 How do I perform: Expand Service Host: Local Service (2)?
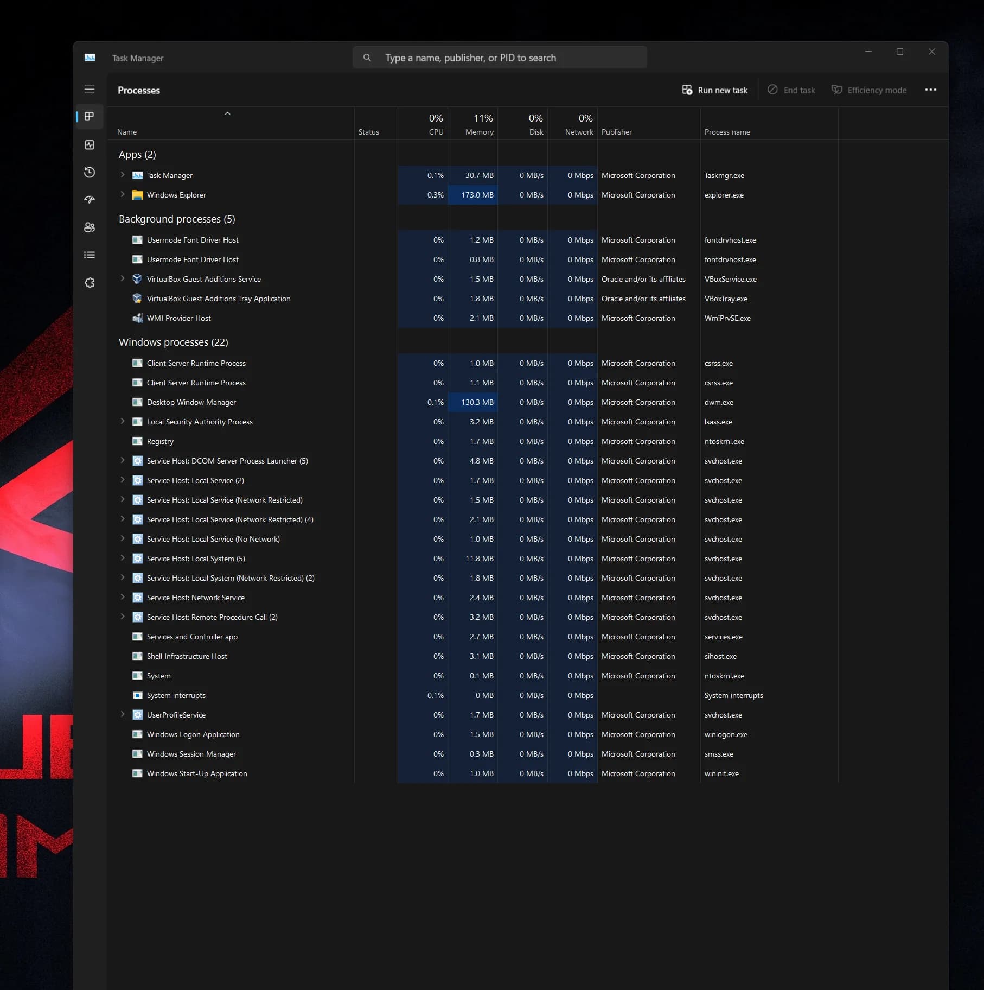123,480
